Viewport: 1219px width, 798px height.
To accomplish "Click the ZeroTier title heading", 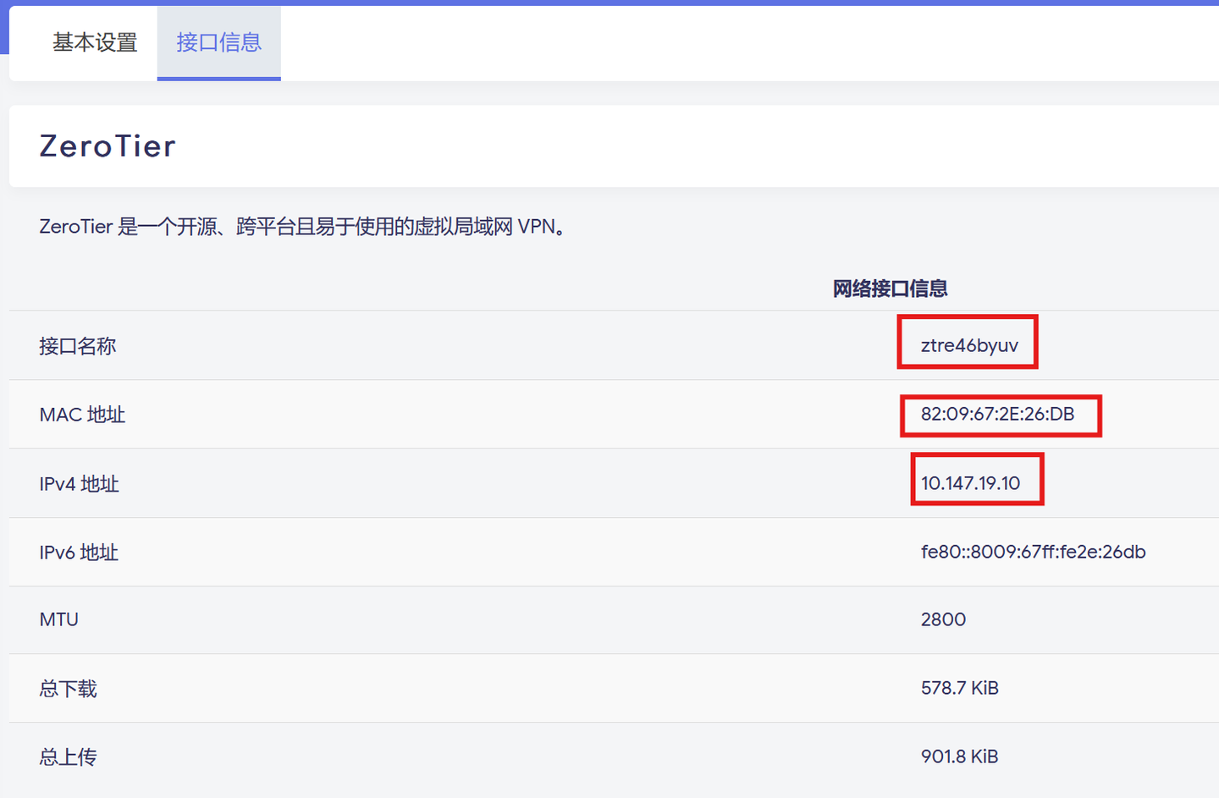I will pyautogui.click(x=108, y=146).
